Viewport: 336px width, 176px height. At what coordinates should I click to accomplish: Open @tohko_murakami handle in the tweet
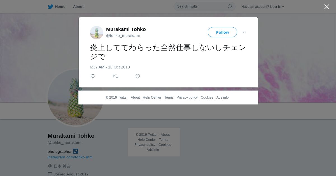123,35
